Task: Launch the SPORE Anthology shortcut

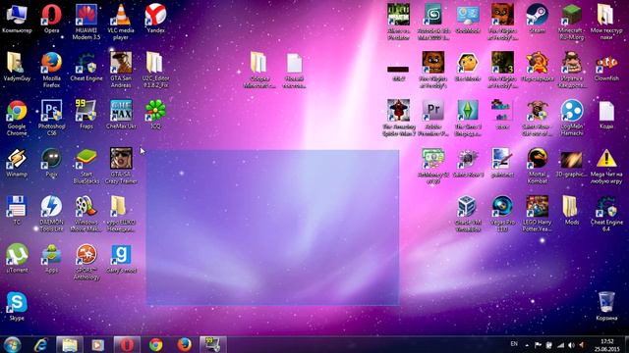Action: pos(86,262)
